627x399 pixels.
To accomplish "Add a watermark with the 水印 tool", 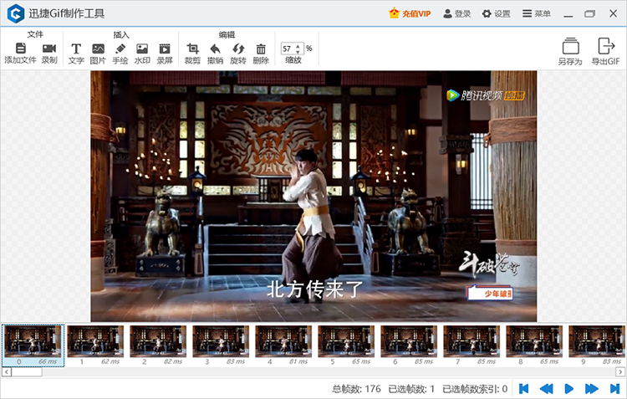I will (x=142, y=49).
